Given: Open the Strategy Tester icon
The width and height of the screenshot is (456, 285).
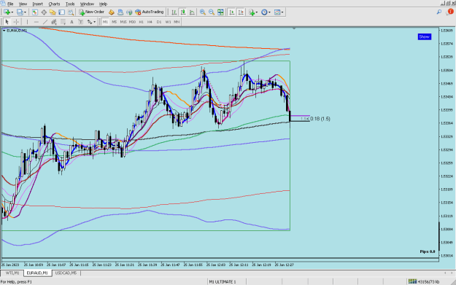Looking at the screenshot, I should click(71, 12).
